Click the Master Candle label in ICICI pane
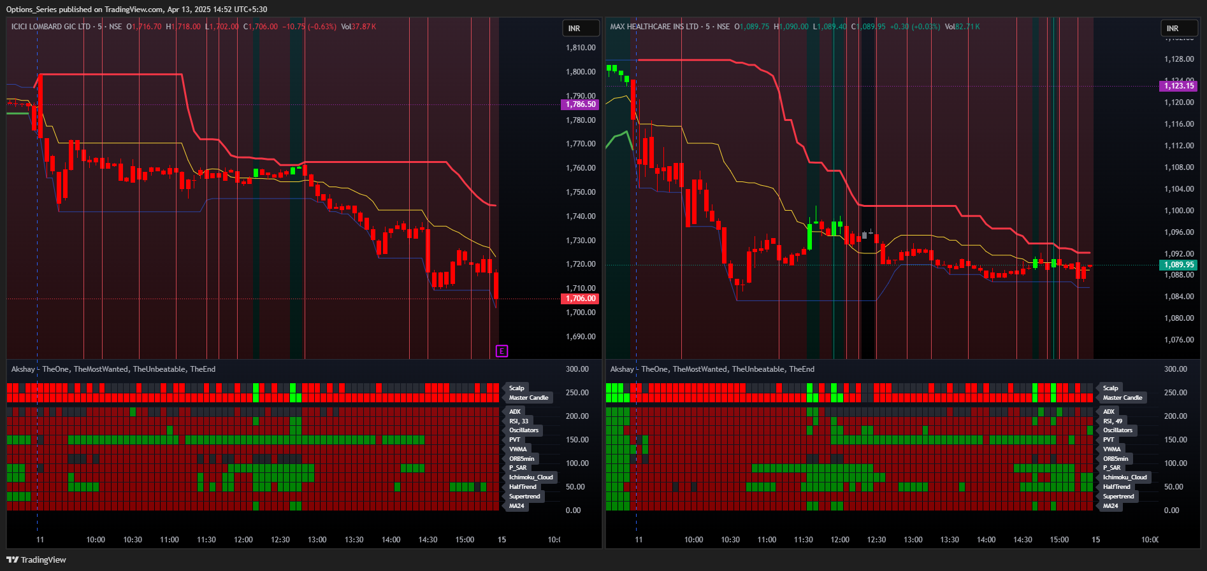The height and width of the screenshot is (571, 1207). (528, 398)
